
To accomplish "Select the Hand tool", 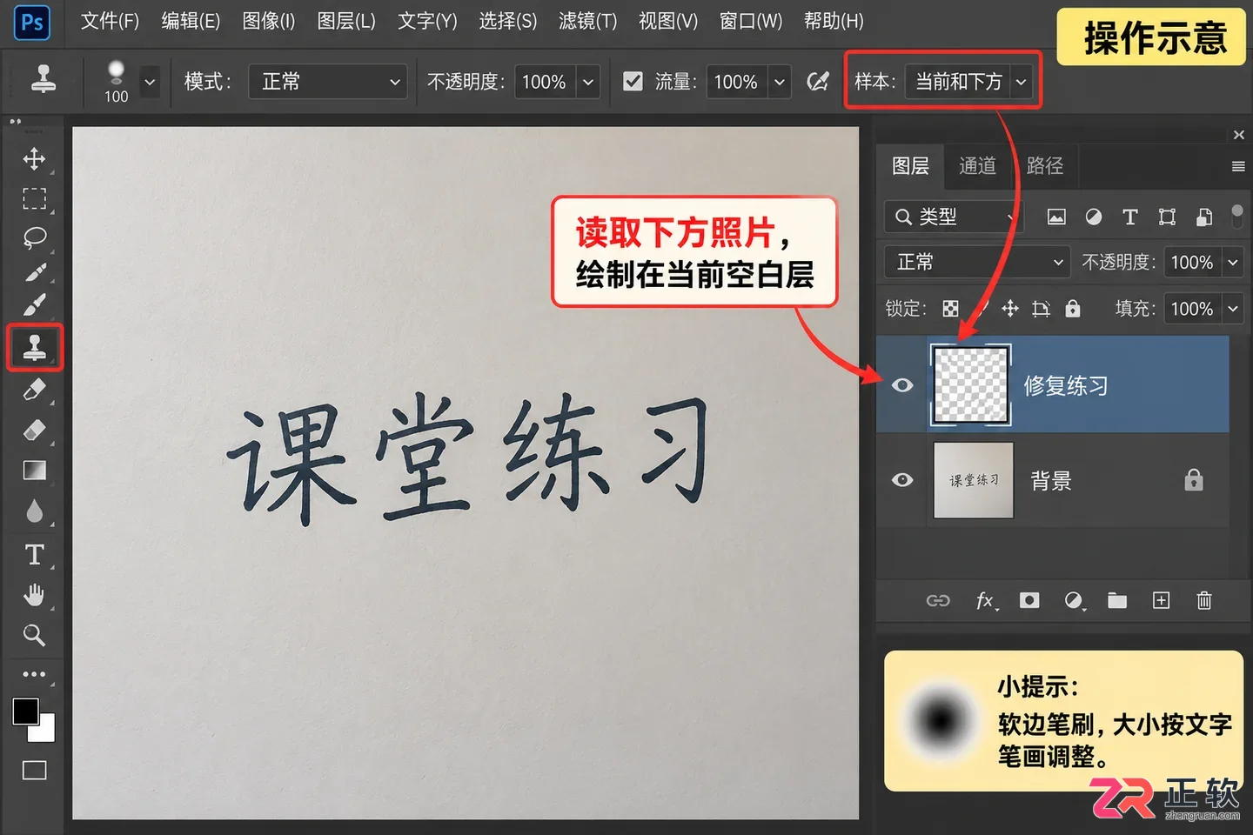I will (x=34, y=595).
